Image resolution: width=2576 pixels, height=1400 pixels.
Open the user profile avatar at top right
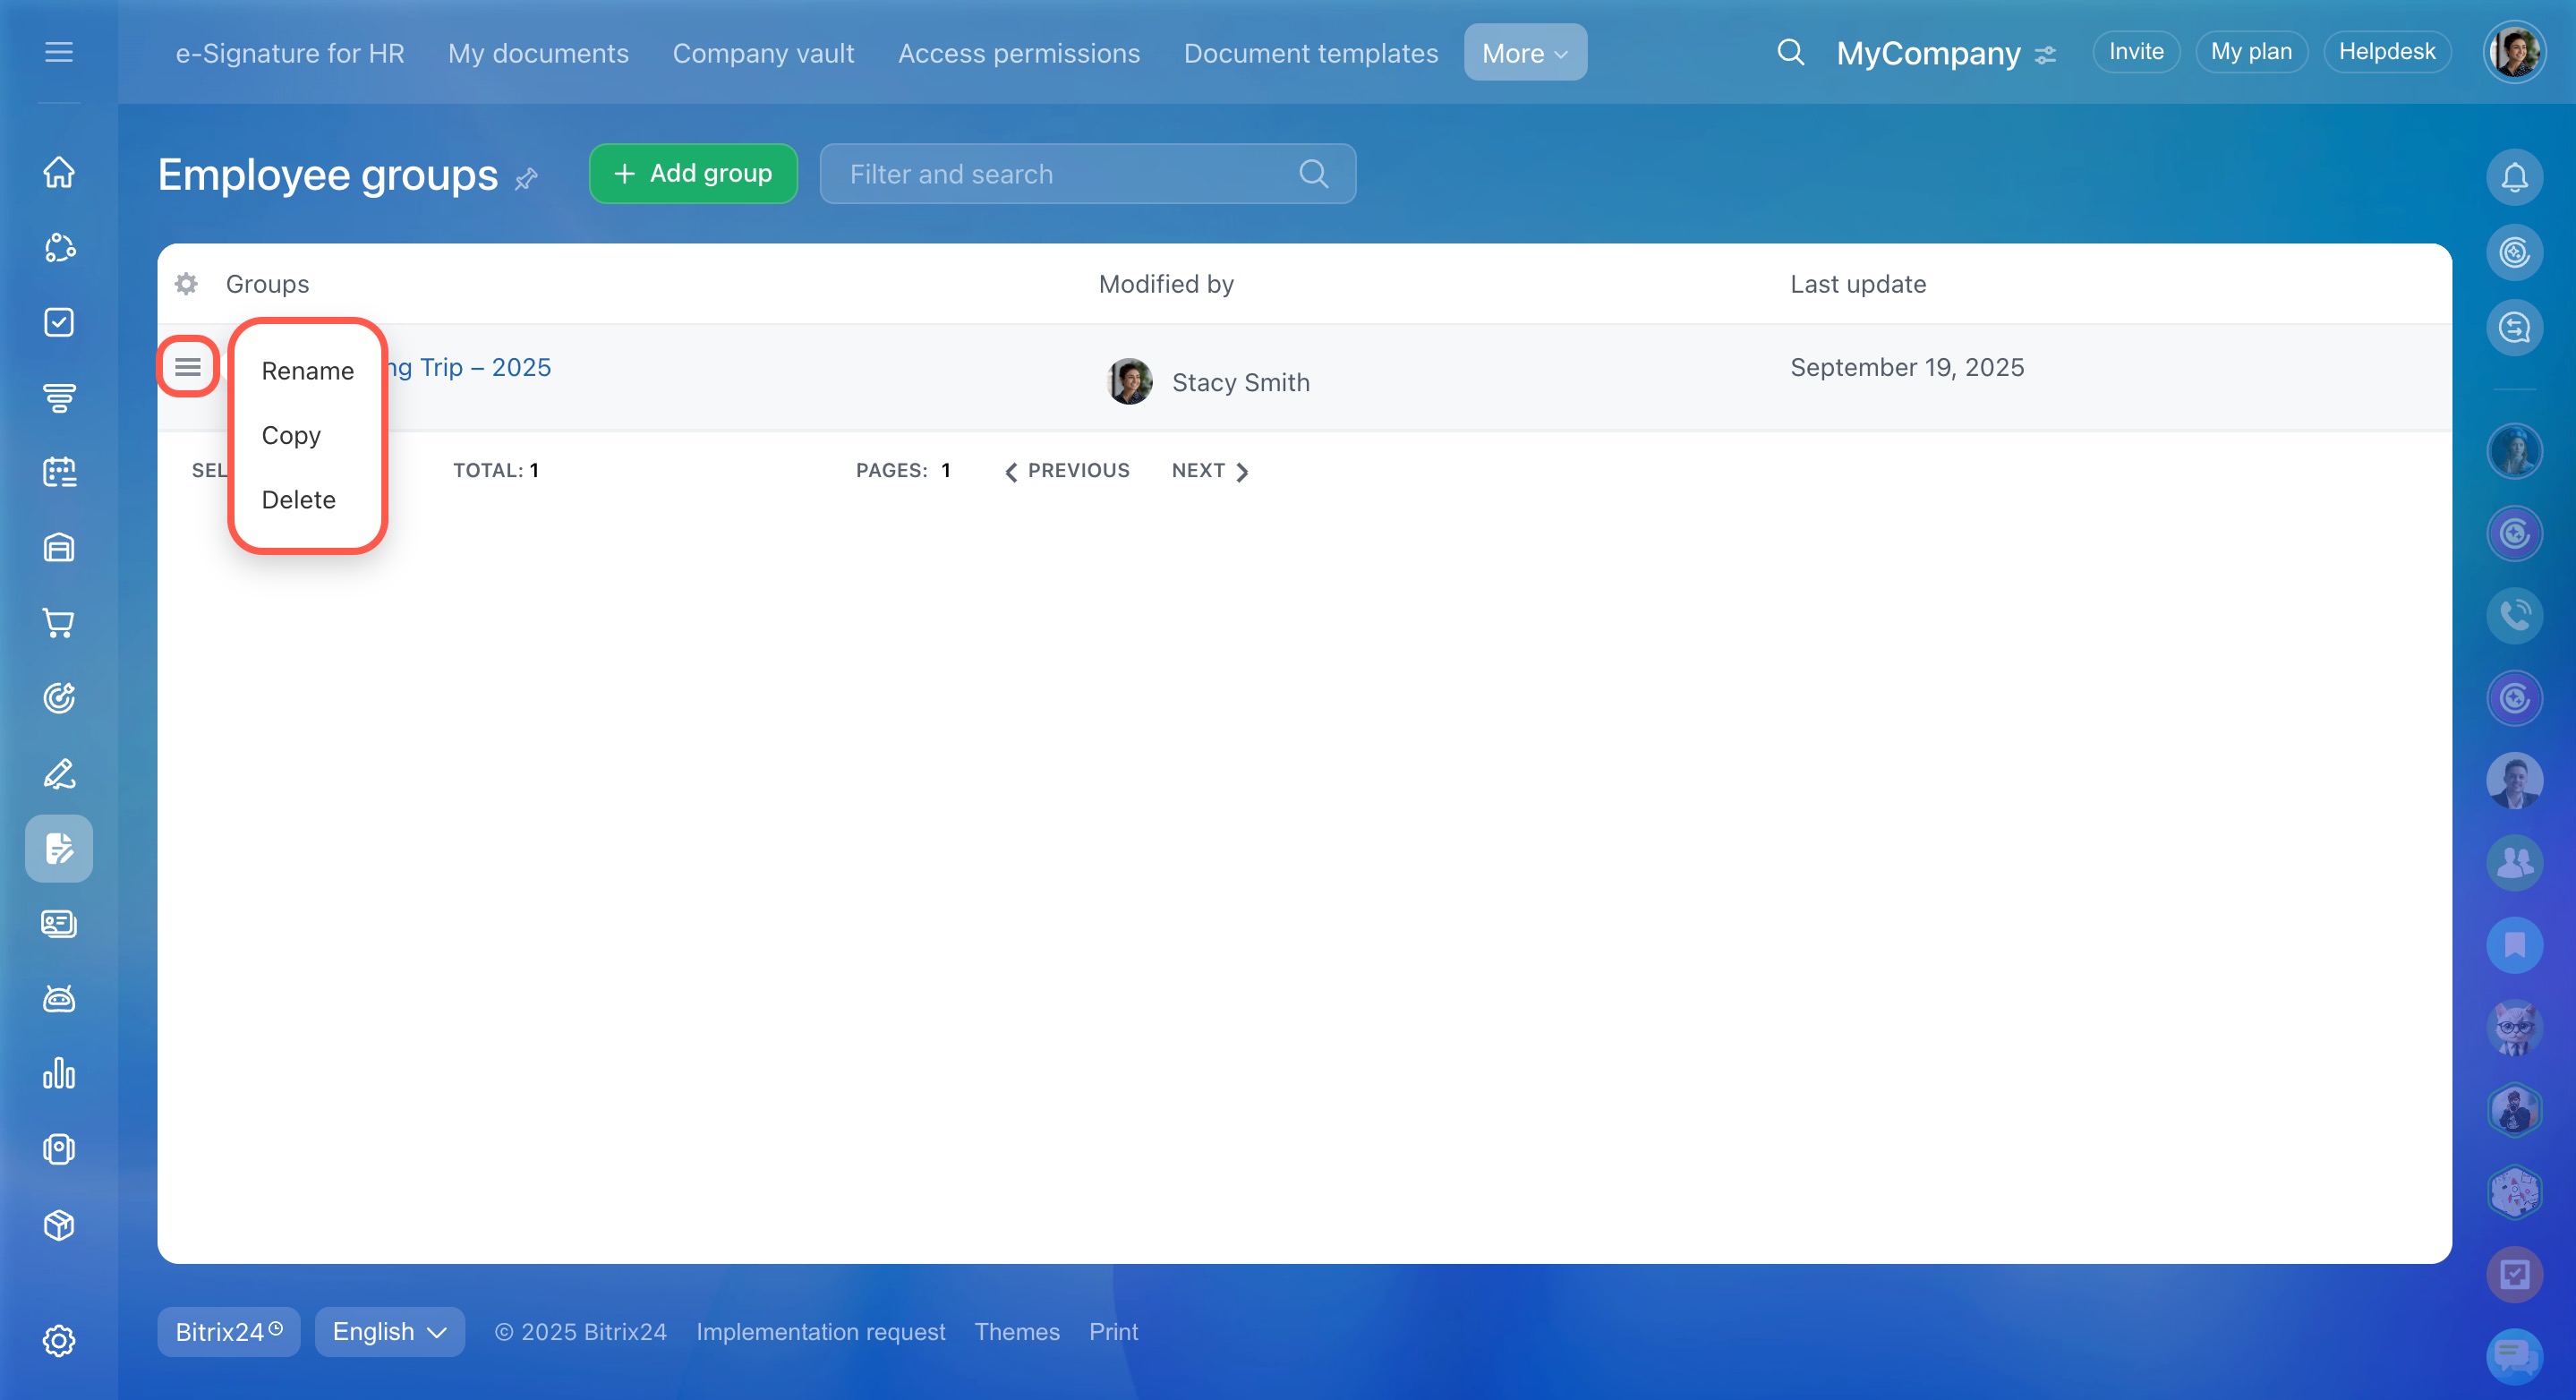tap(2514, 52)
